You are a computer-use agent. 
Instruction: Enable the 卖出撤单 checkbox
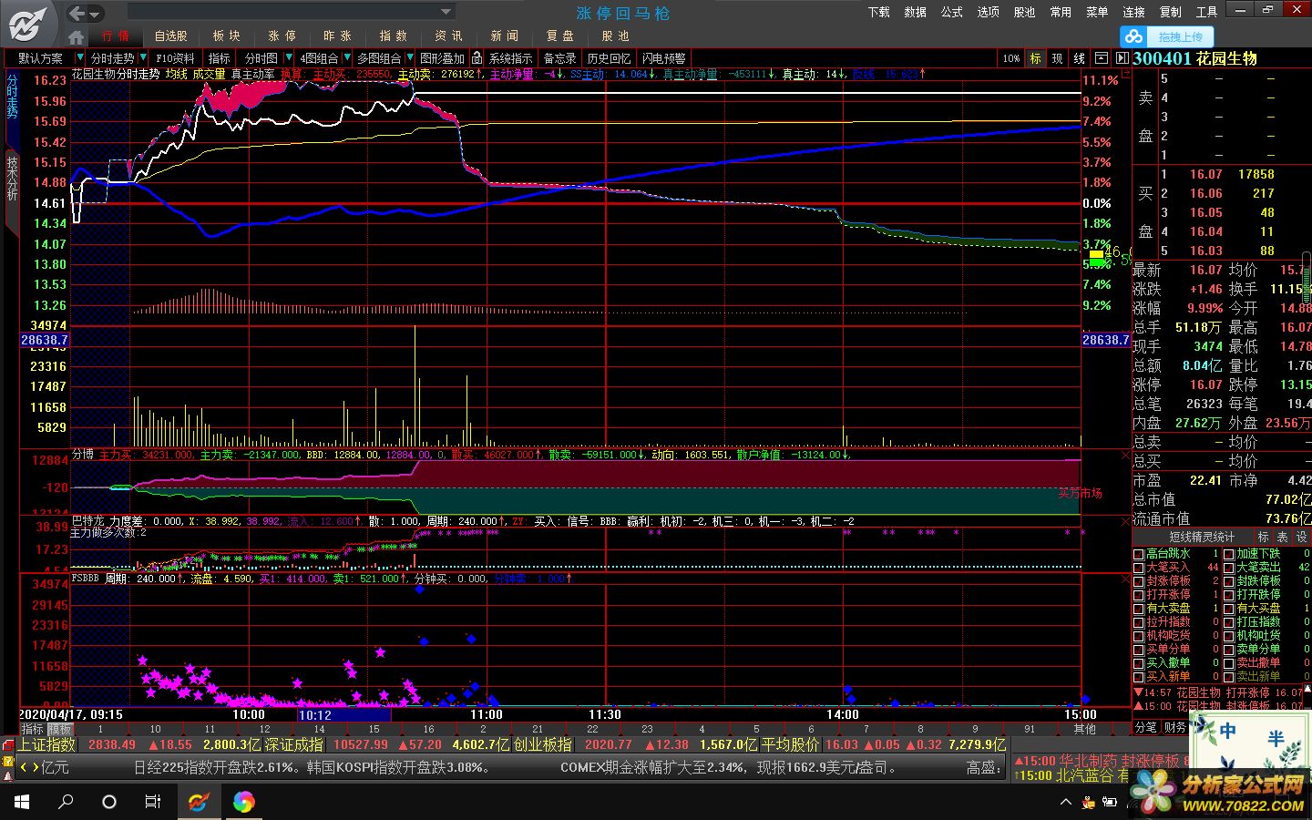coord(1228,663)
